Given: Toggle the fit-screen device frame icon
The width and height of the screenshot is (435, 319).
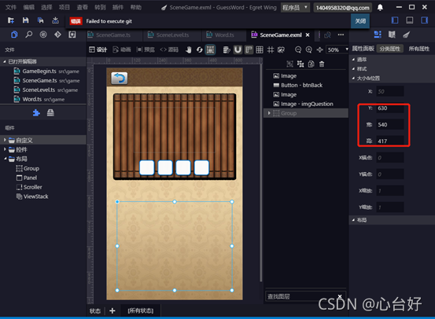Looking at the screenshot, I should pyautogui.click(x=210, y=49).
